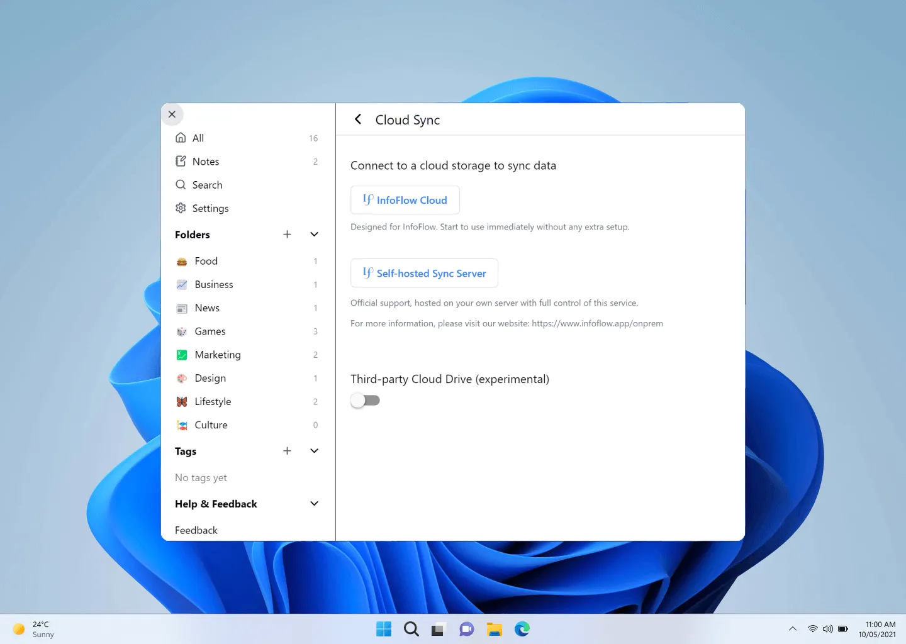Open the Culture folder icon
The image size is (906, 644).
point(182,425)
